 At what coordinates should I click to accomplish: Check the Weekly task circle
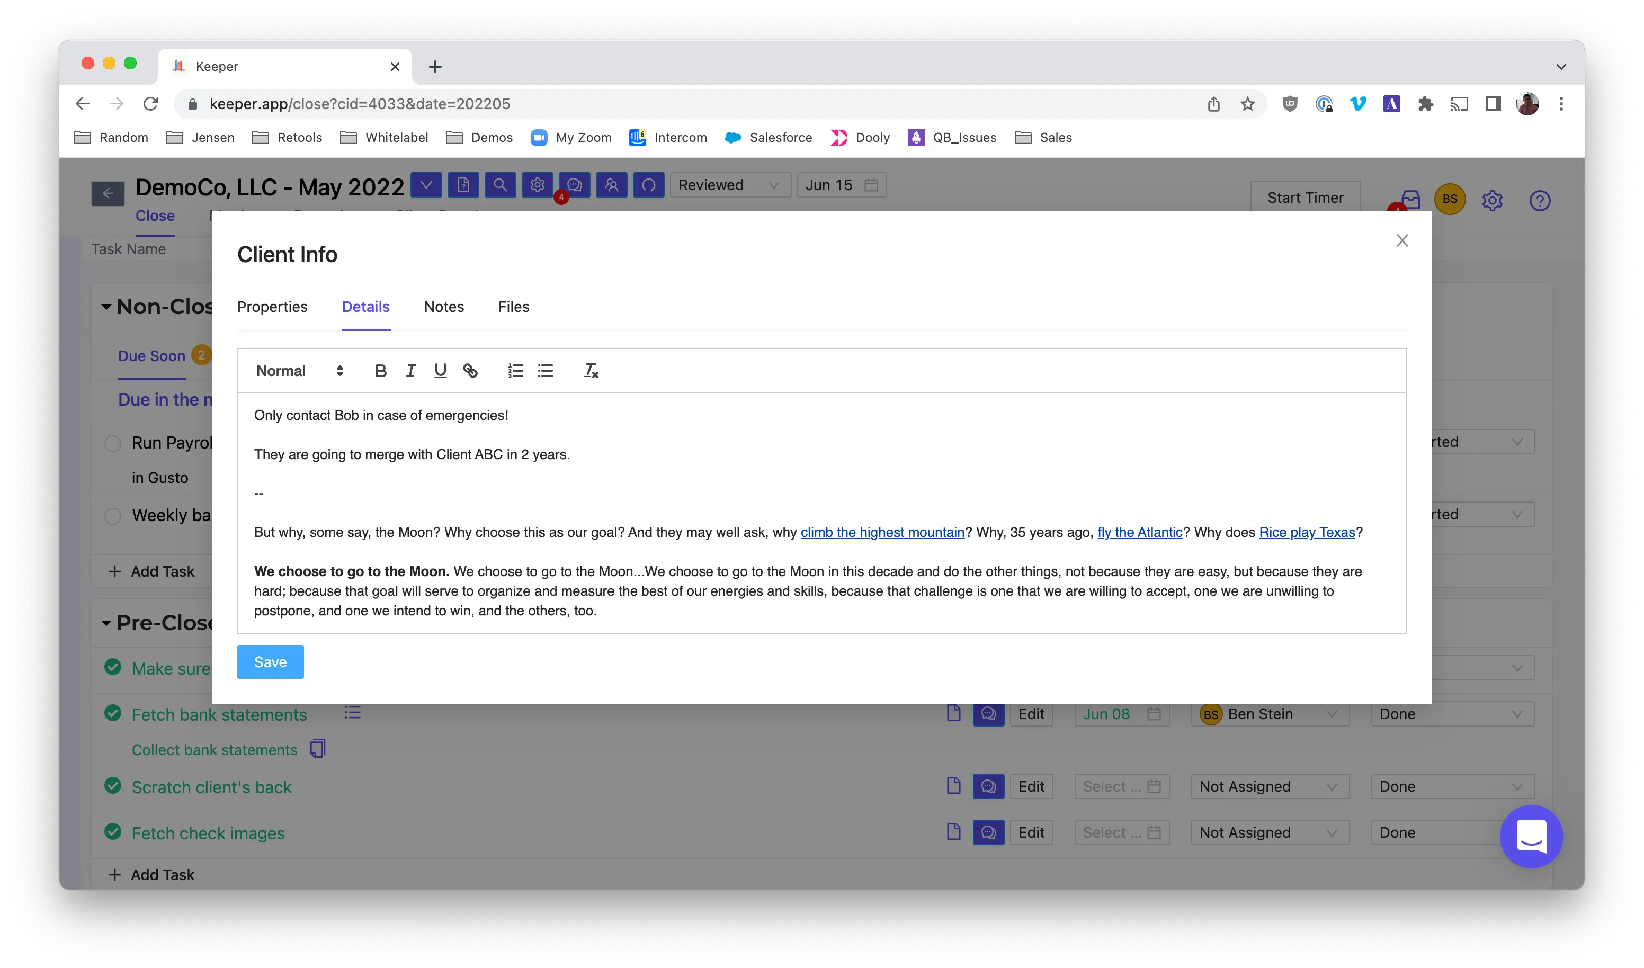click(x=113, y=516)
